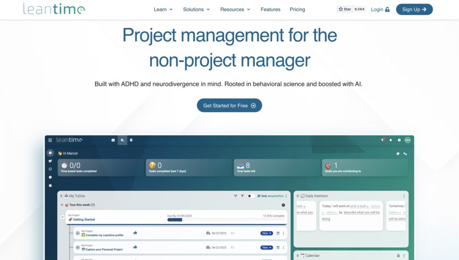The image size is (459, 260).
Task: Click the Complete my Leantime profile task title
Action: (104, 235)
